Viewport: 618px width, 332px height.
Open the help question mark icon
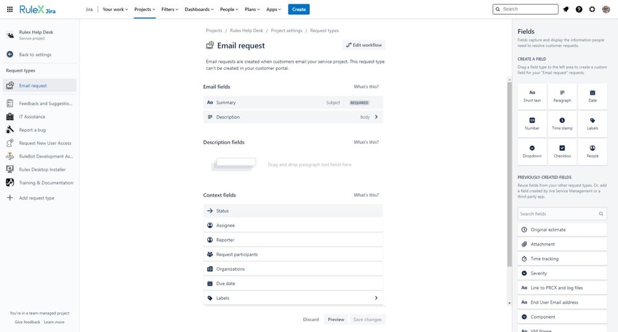coord(579,9)
